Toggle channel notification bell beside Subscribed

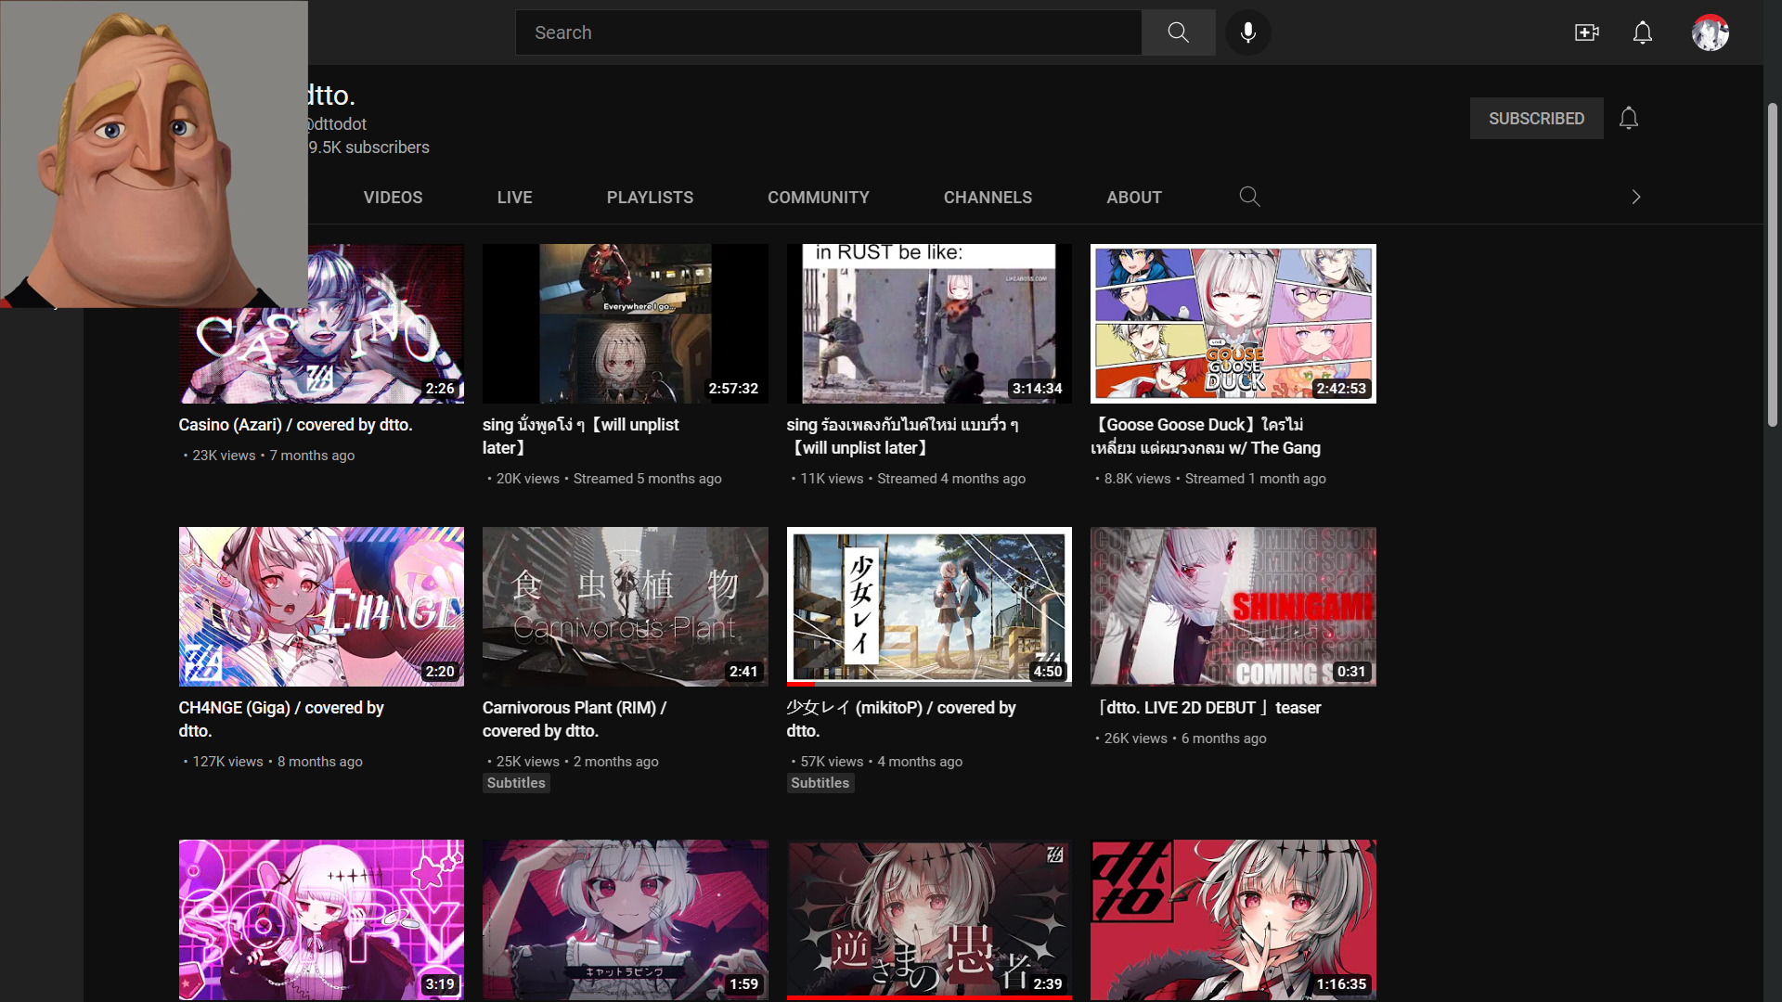coord(1628,119)
